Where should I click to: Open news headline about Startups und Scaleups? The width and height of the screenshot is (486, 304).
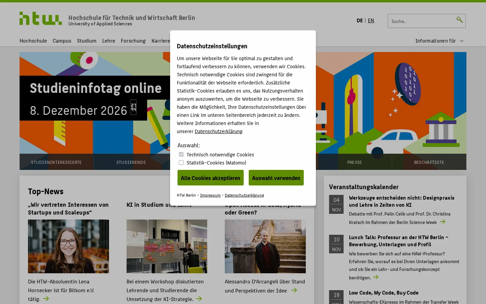coord(68,208)
